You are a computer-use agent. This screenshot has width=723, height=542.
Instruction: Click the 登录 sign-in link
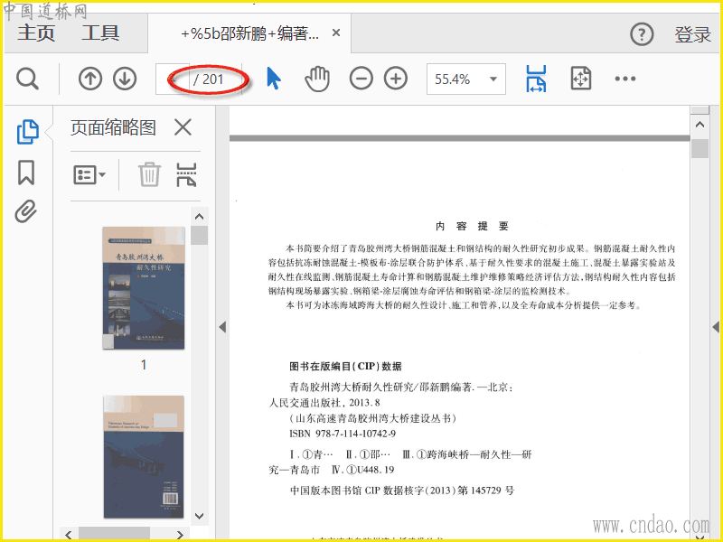[692, 34]
